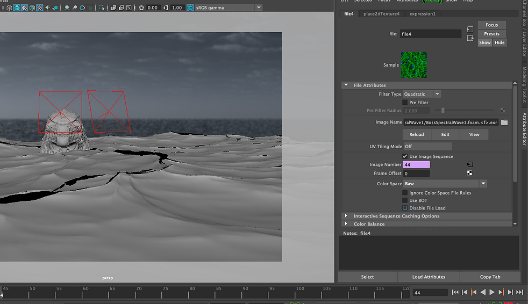Click the exposure reset icon
The image size is (528, 304).
coord(141,8)
